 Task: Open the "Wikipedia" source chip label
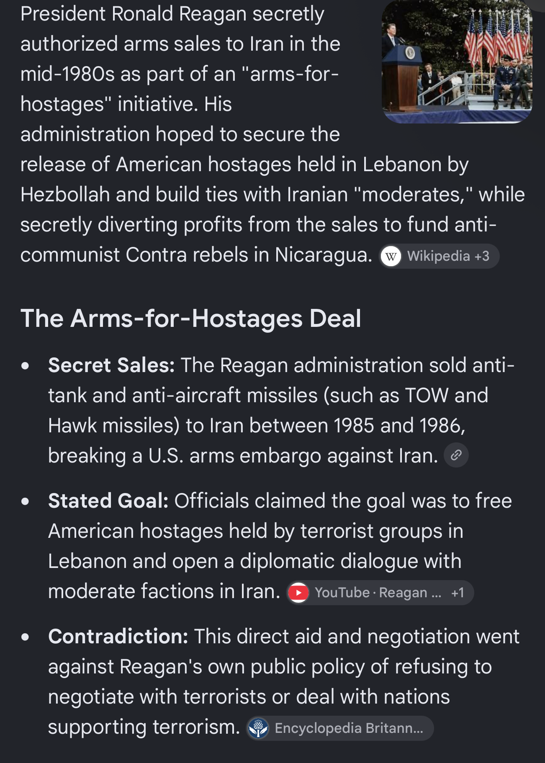click(439, 256)
